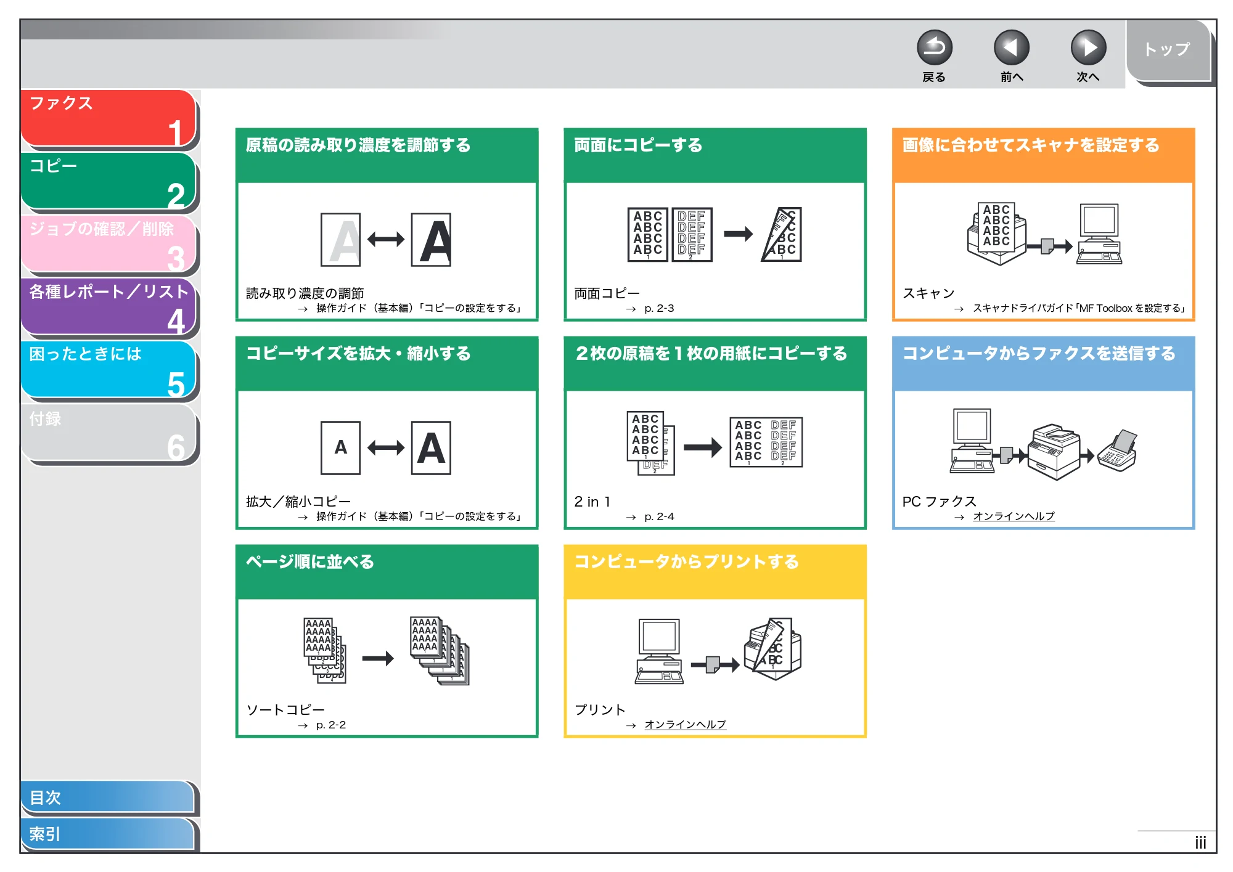Click the two-sided copy illustration
The width and height of the screenshot is (1233, 872).
click(x=714, y=235)
